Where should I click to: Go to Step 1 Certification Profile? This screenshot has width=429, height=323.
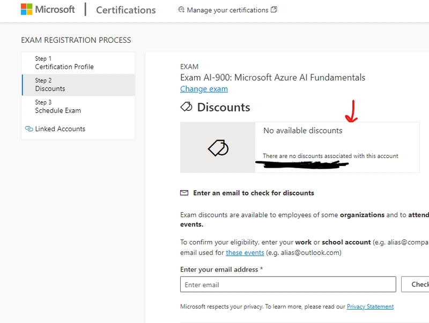click(64, 63)
